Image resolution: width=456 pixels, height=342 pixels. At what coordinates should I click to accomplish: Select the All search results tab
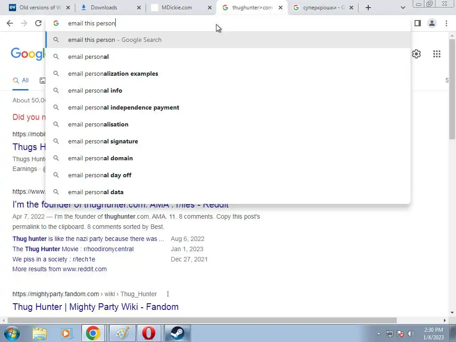20,81
